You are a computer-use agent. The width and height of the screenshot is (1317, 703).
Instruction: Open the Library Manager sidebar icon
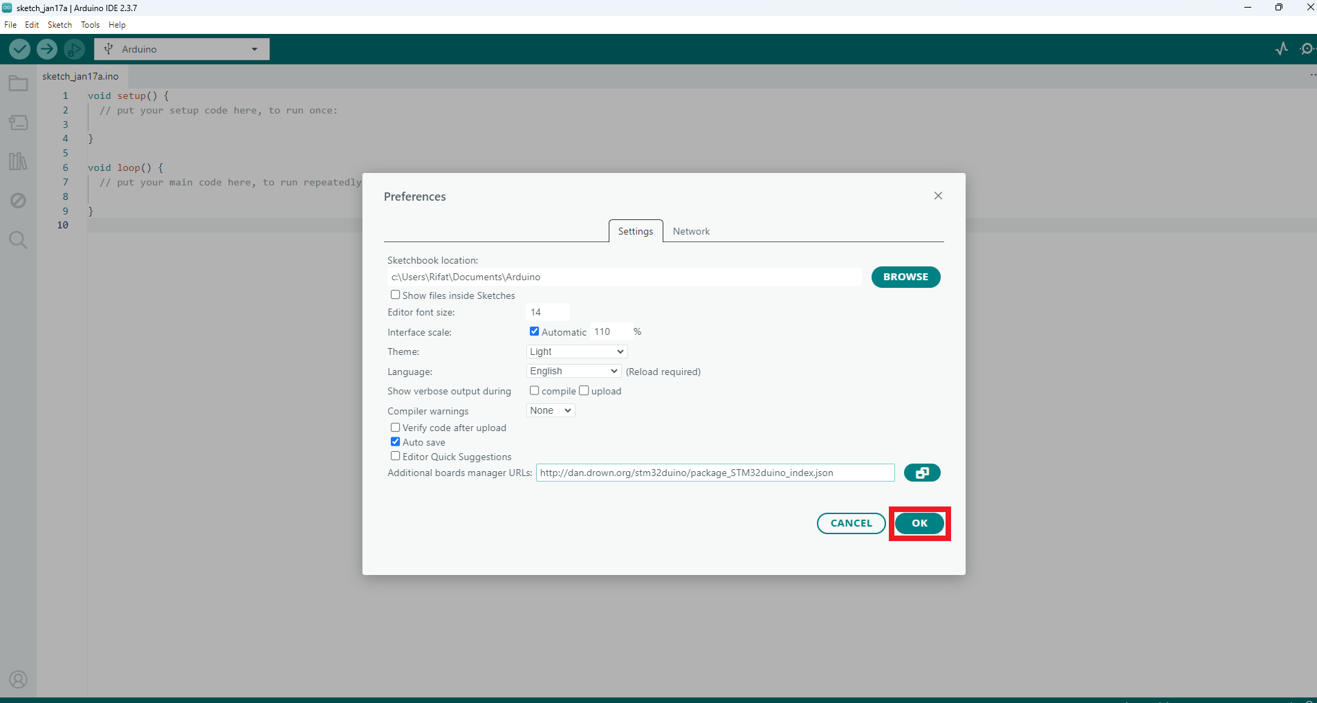(x=18, y=161)
